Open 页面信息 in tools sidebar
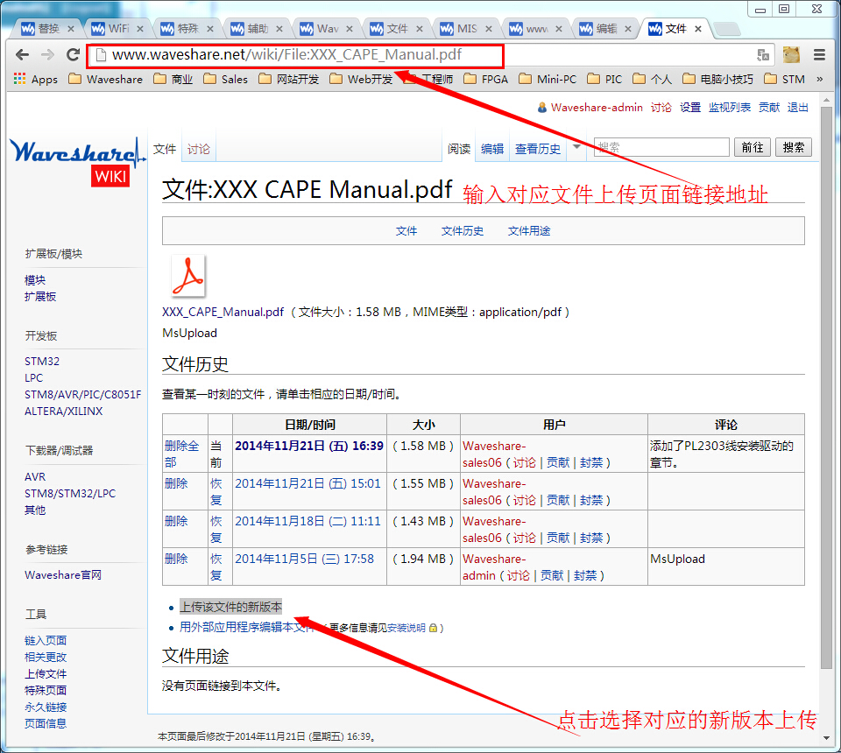The image size is (841, 753). [46, 723]
